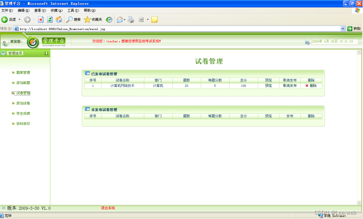Screen dimensions: 363x219
Task: Expand the address bar URL dropdown
Action: 342,29
